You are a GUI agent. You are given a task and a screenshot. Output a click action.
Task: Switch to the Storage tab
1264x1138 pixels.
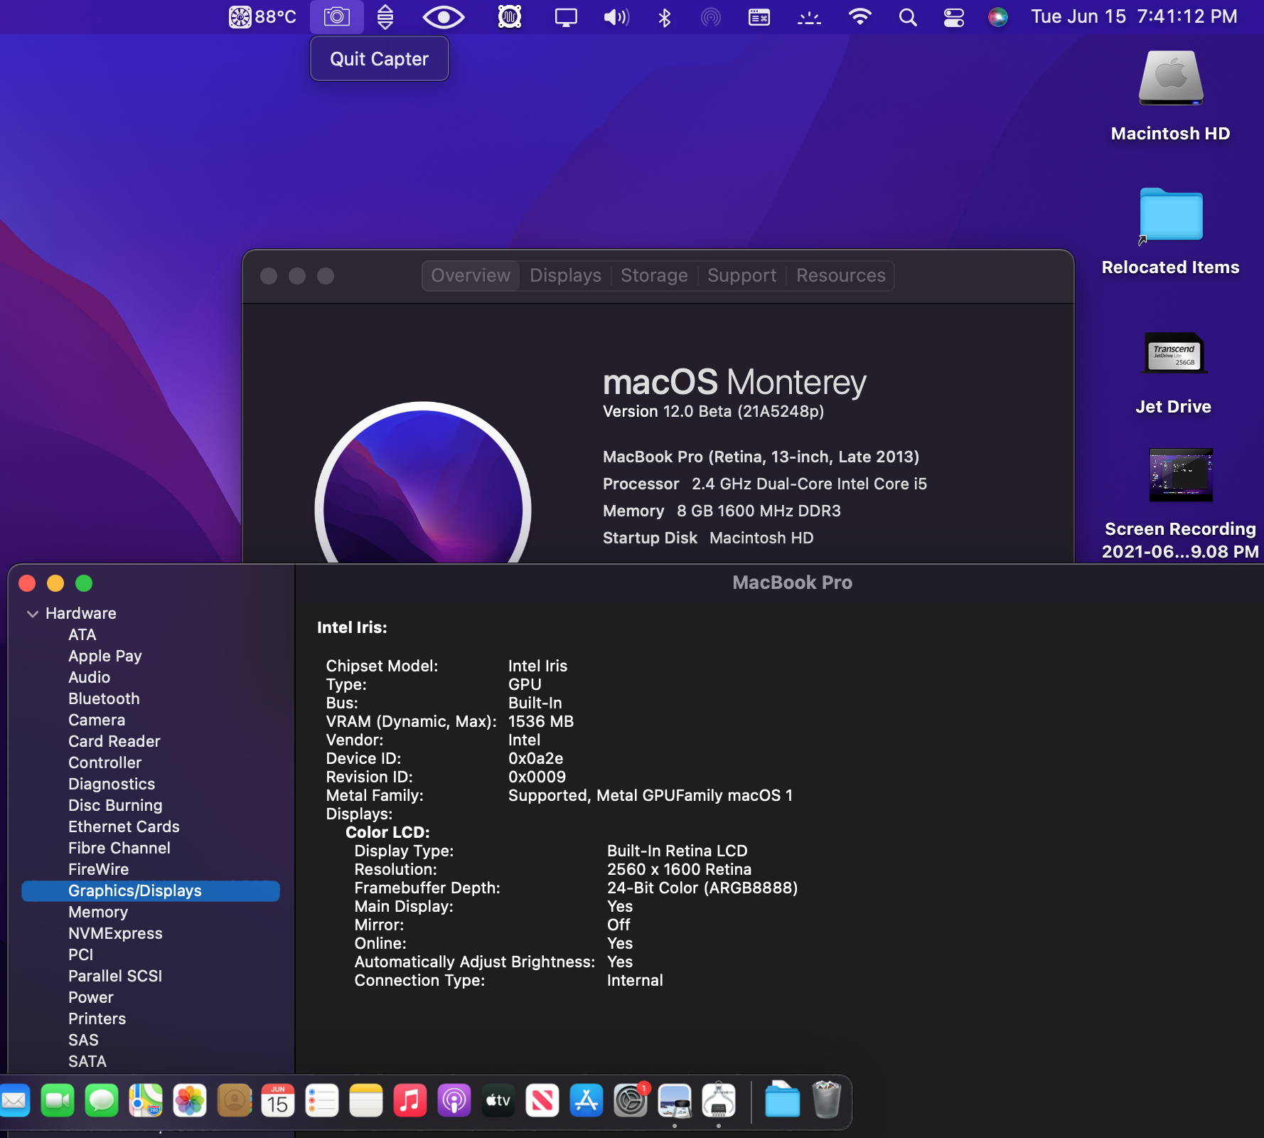(654, 275)
